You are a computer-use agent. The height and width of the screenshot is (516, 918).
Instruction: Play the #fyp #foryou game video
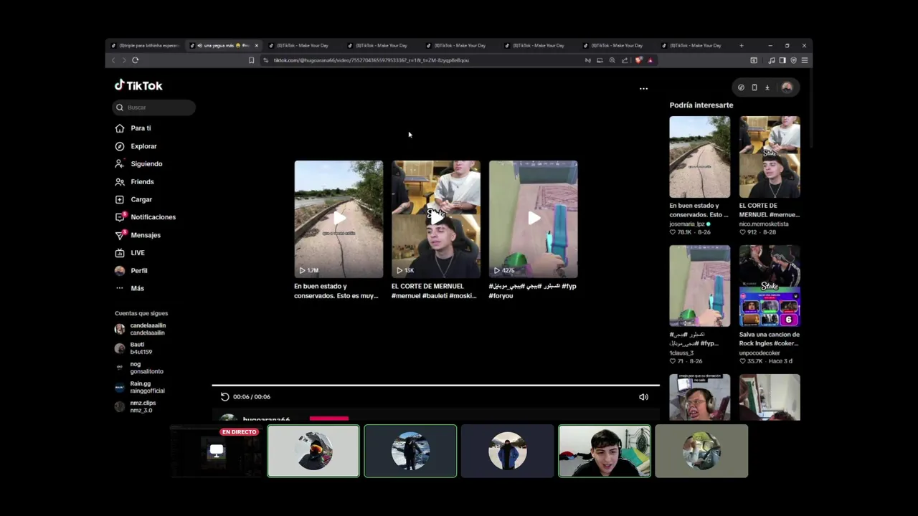click(x=534, y=219)
